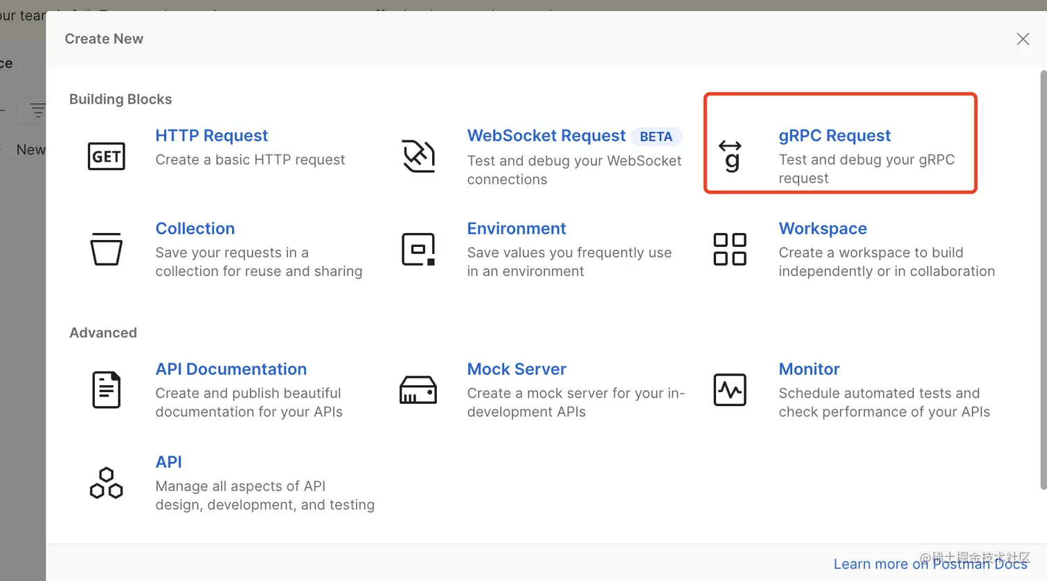
Task: Click the API hexagons icon
Action: pos(107,483)
